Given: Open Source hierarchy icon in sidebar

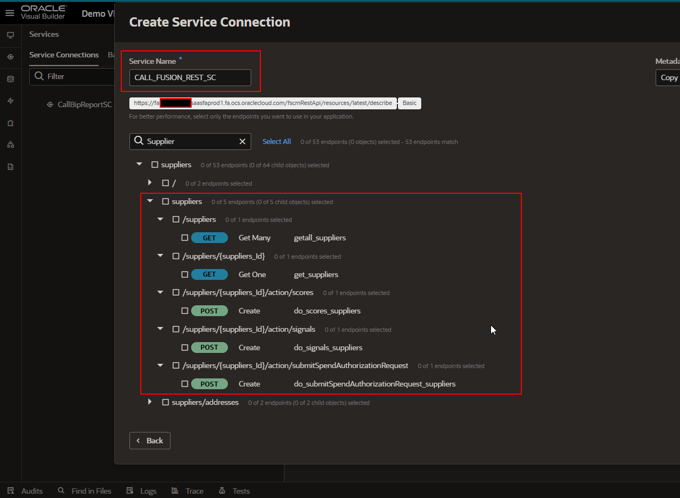Looking at the screenshot, I should (x=10, y=145).
